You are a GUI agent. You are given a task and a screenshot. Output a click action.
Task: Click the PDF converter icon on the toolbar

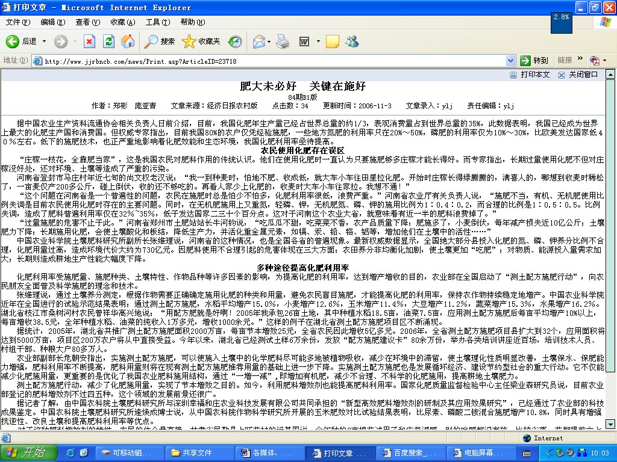pos(594,61)
